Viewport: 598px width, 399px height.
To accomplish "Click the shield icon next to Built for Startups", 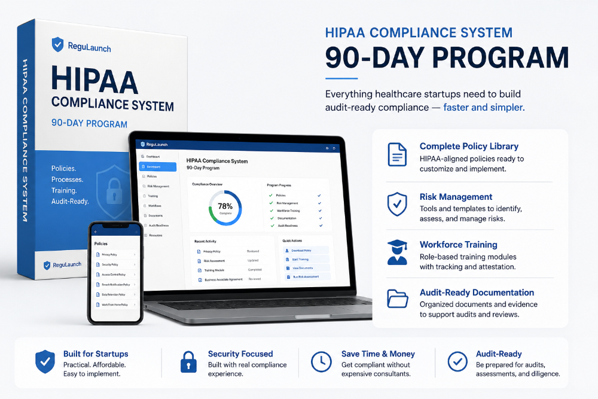I will 45,362.
